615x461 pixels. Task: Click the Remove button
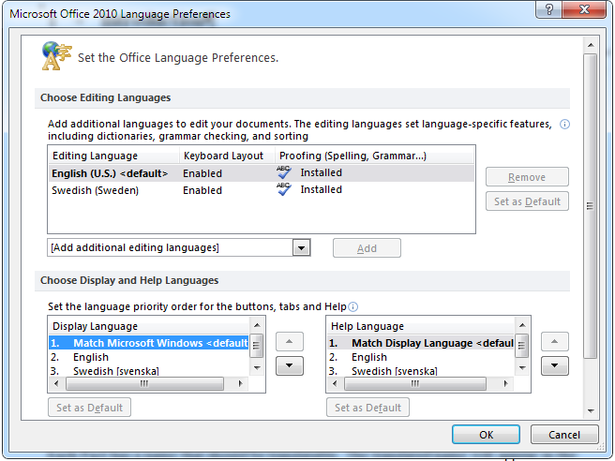coord(527,177)
